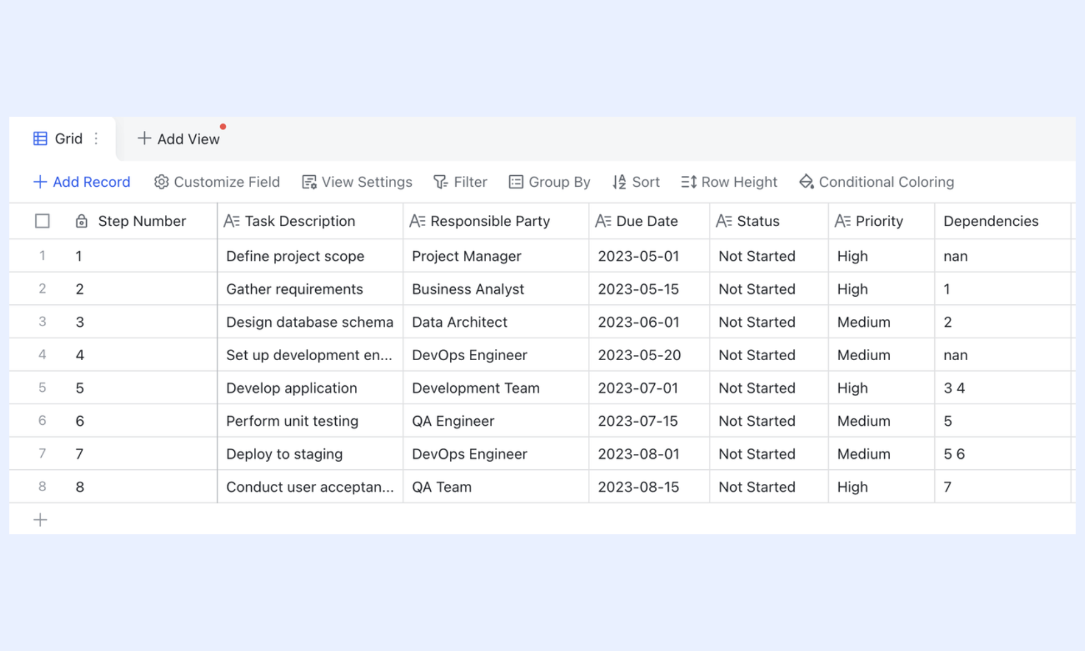This screenshot has width=1085, height=651.
Task: Click the text-type icon on Status column
Action: point(724,221)
